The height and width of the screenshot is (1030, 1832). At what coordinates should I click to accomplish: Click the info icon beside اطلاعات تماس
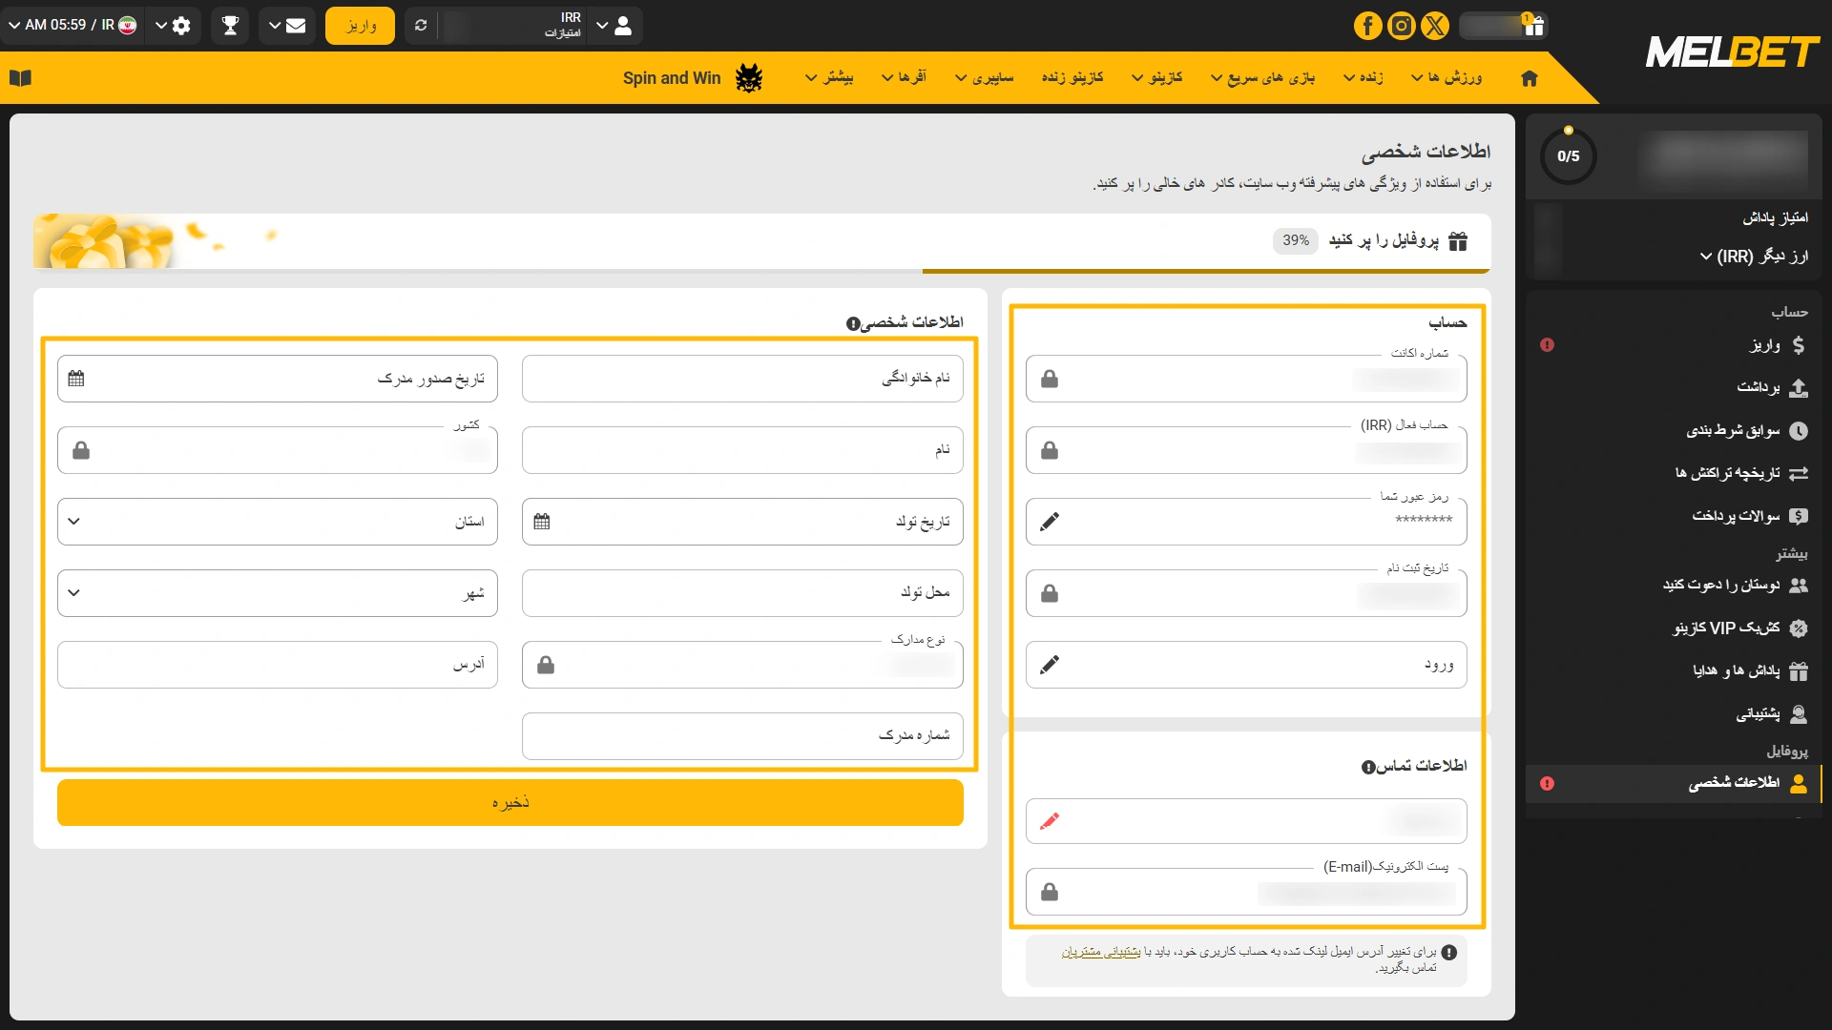[1367, 767]
